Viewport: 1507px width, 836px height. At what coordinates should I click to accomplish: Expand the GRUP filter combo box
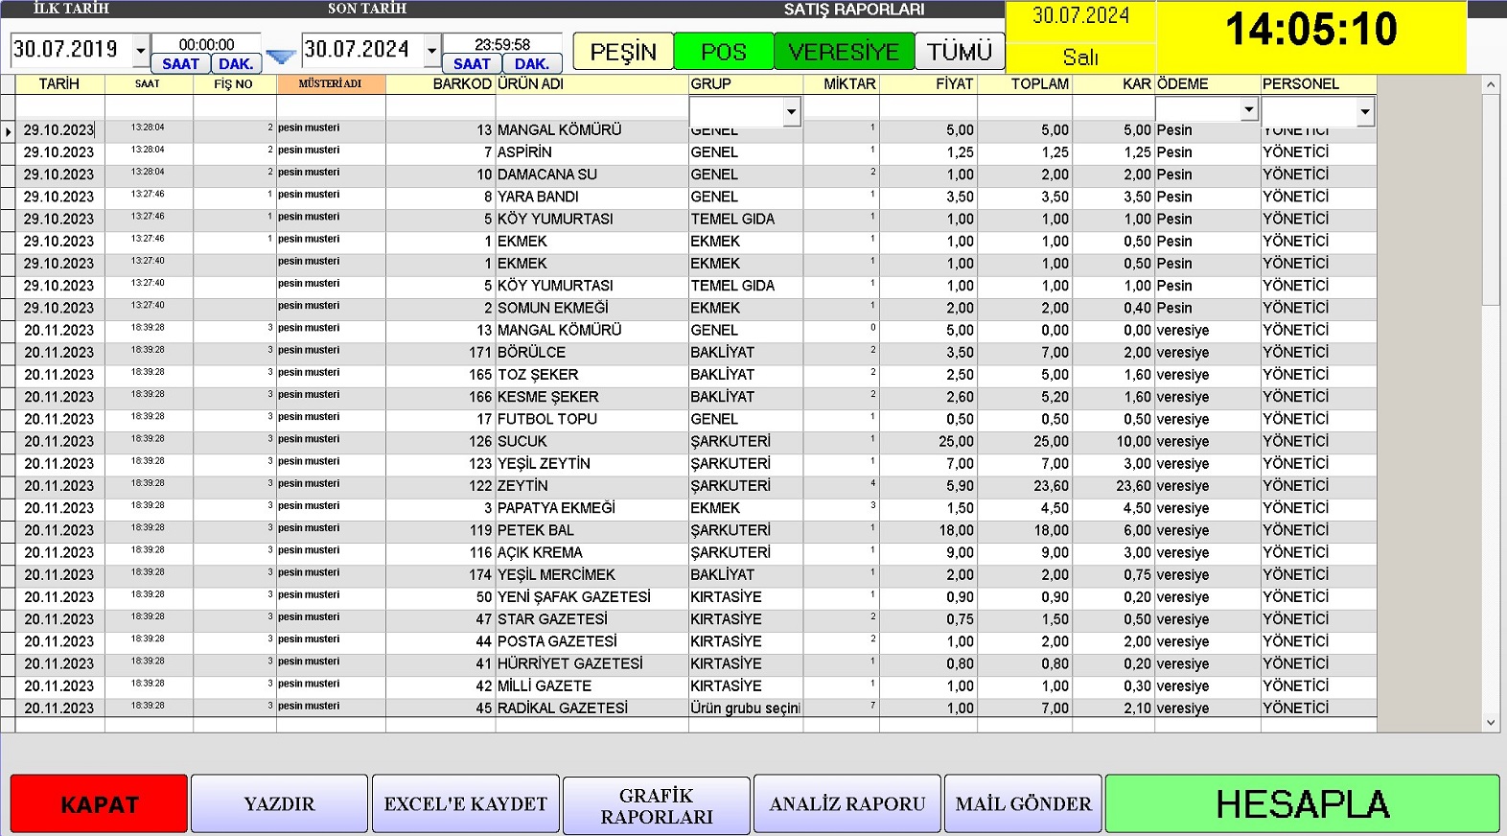[x=792, y=111]
